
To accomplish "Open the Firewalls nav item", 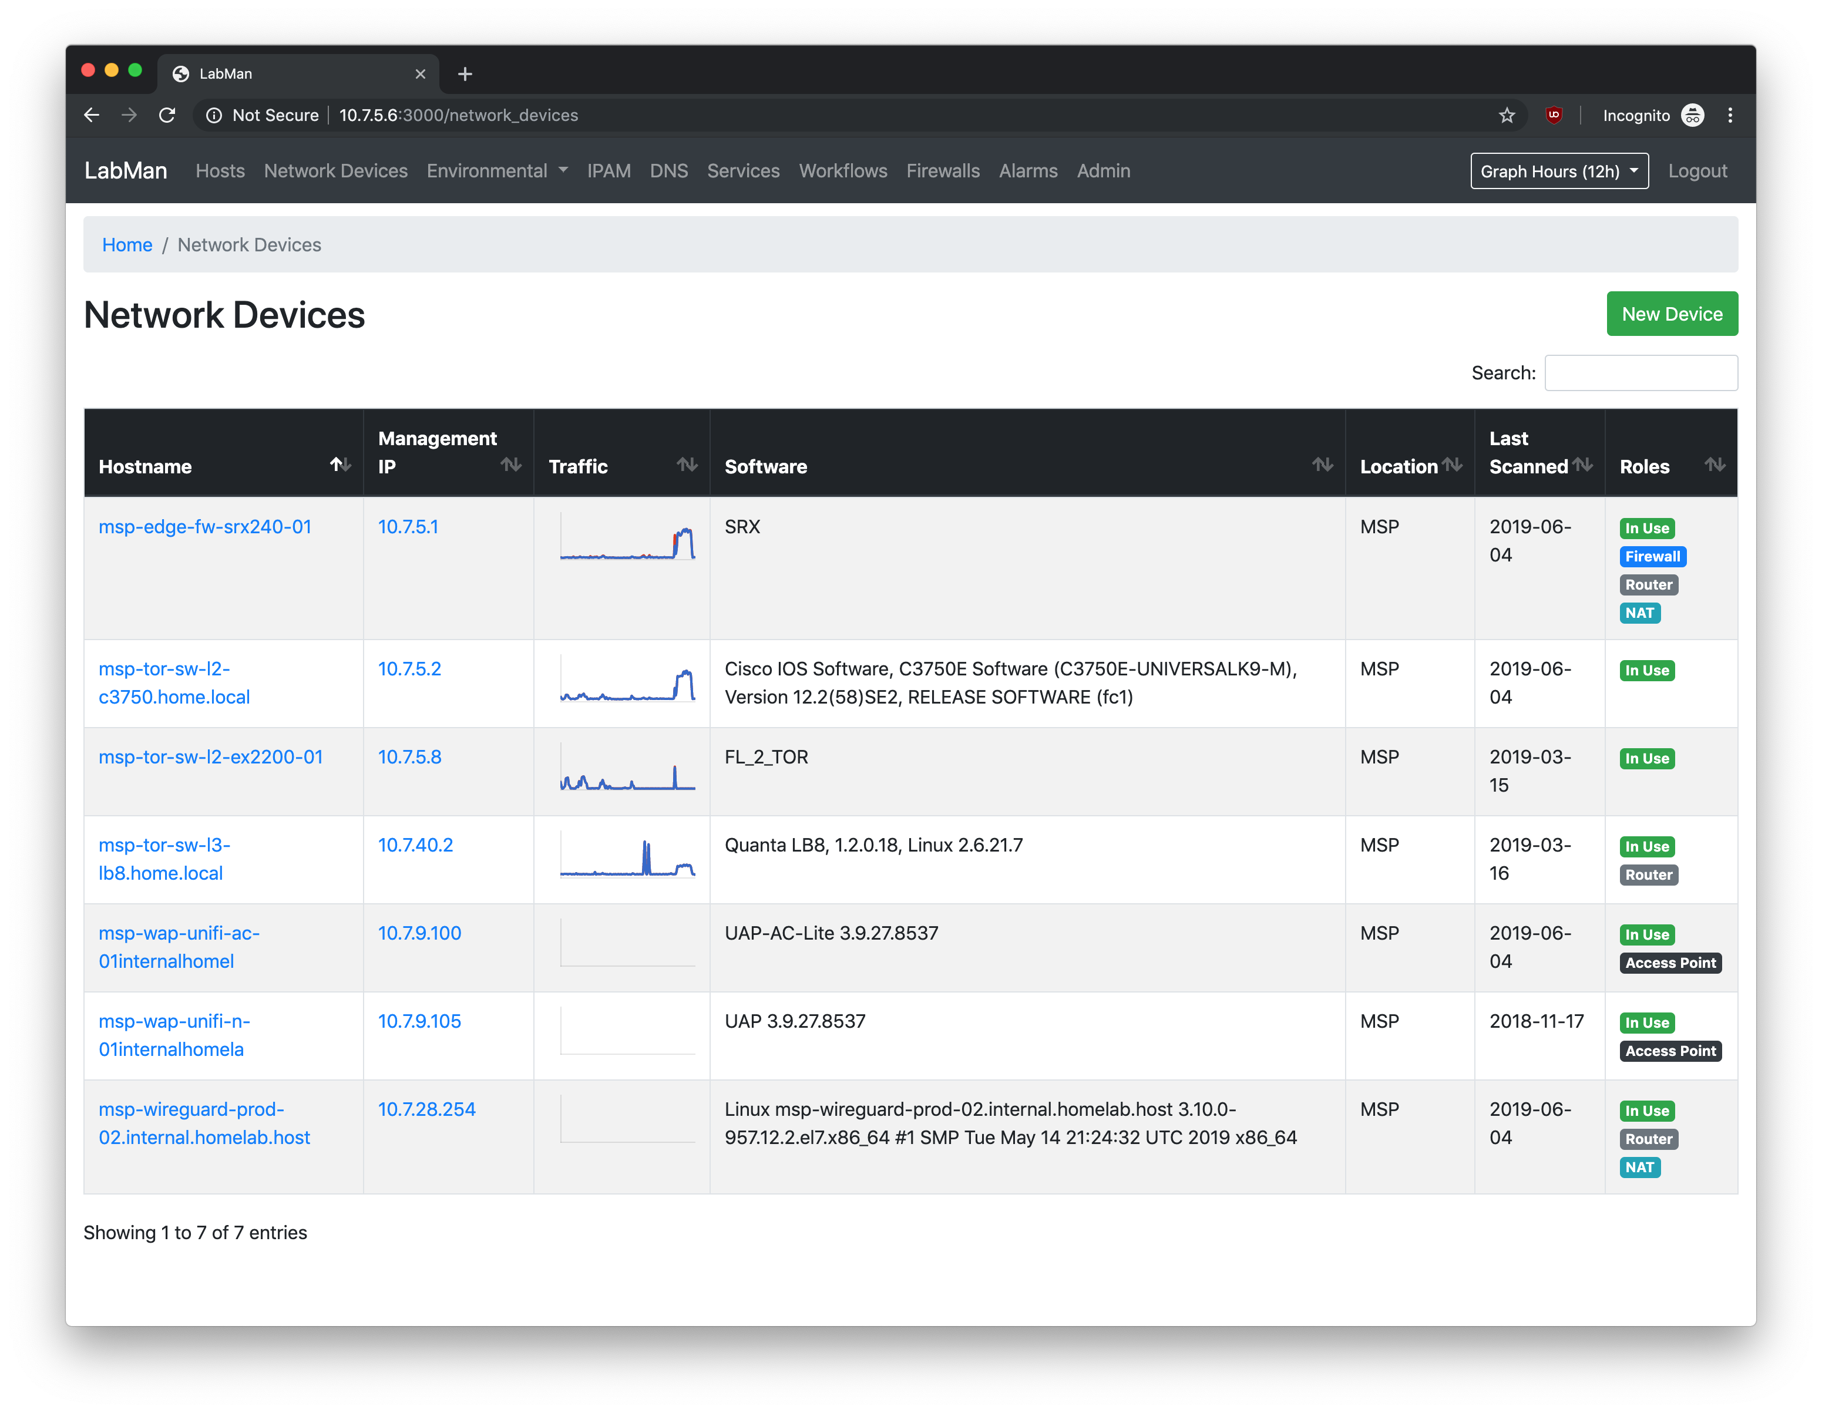I will click(x=943, y=171).
